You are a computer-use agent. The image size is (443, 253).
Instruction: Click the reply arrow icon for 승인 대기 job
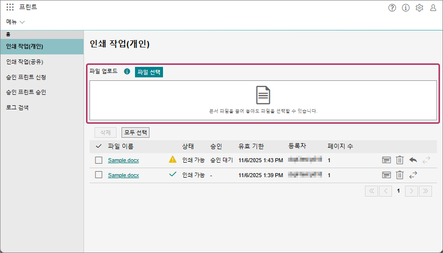(x=413, y=160)
